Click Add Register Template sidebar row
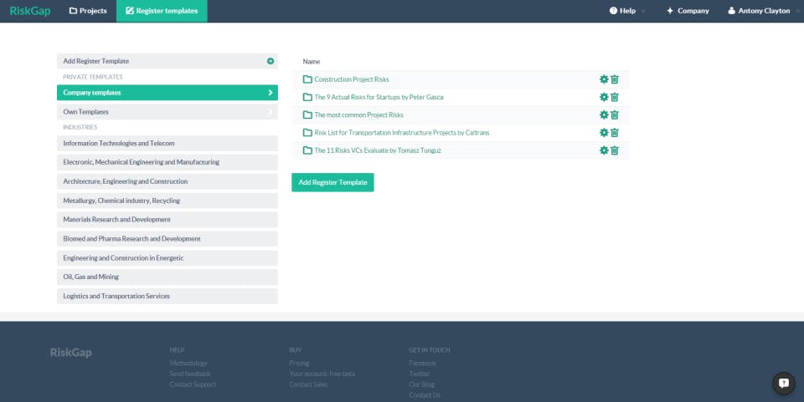The image size is (804, 402). [167, 61]
